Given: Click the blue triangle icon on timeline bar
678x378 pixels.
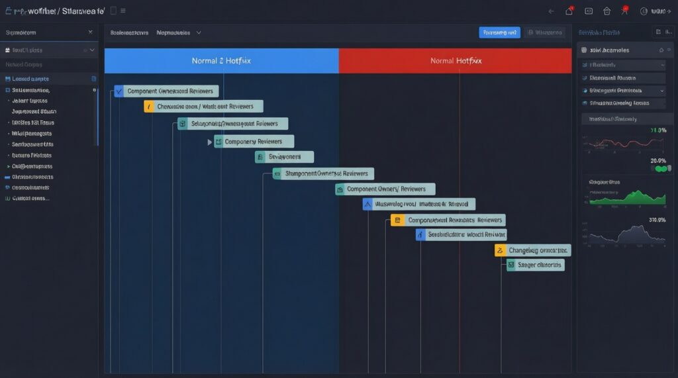Looking at the screenshot, I should pyautogui.click(x=368, y=205).
